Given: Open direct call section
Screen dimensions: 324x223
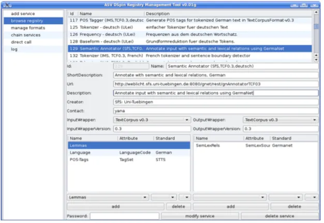Looking at the screenshot, I should [33, 42].
